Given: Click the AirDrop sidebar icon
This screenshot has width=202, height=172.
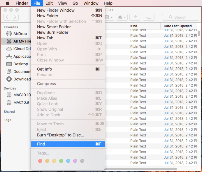Looking at the screenshot, I should pos(9,34).
